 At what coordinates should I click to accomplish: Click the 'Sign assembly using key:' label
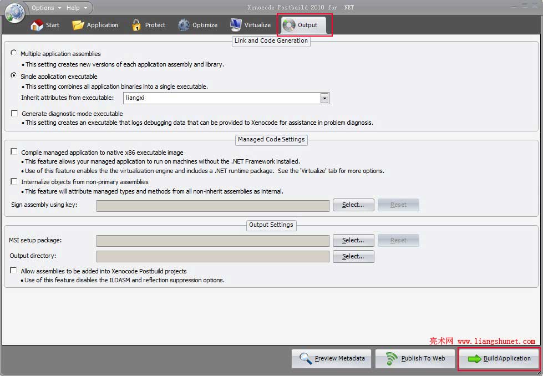tap(44, 205)
